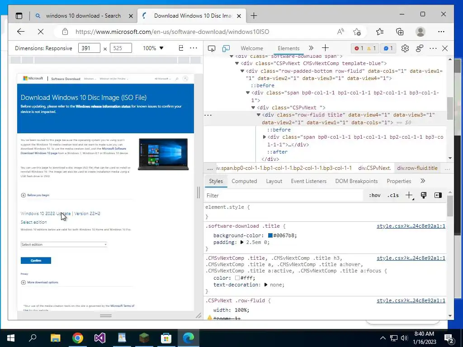Open the #fff color swatch

(x=237, y=278)
